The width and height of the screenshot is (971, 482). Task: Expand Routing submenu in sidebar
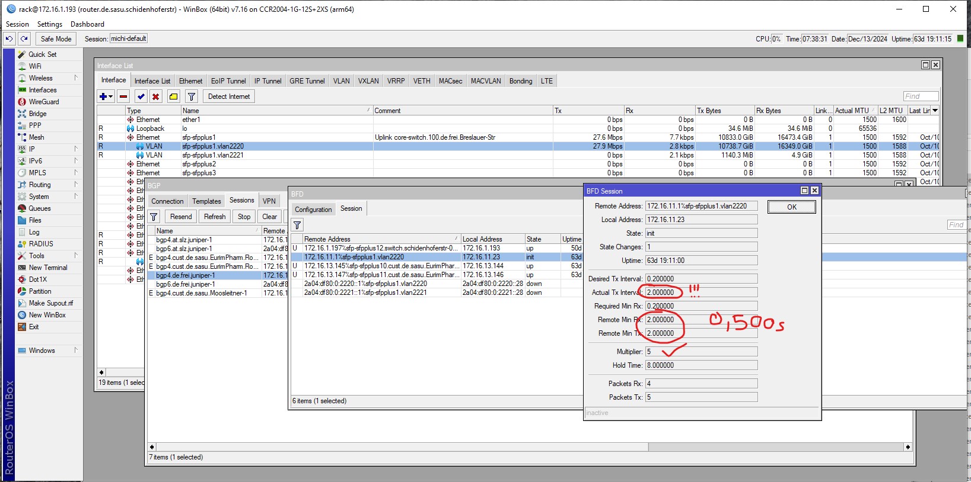tap(76, 184)
